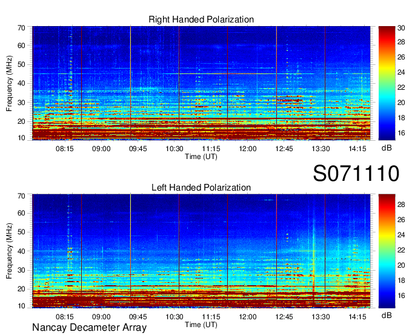Click '08:15' tick under right-handed plot

click(x=65, y=149)
